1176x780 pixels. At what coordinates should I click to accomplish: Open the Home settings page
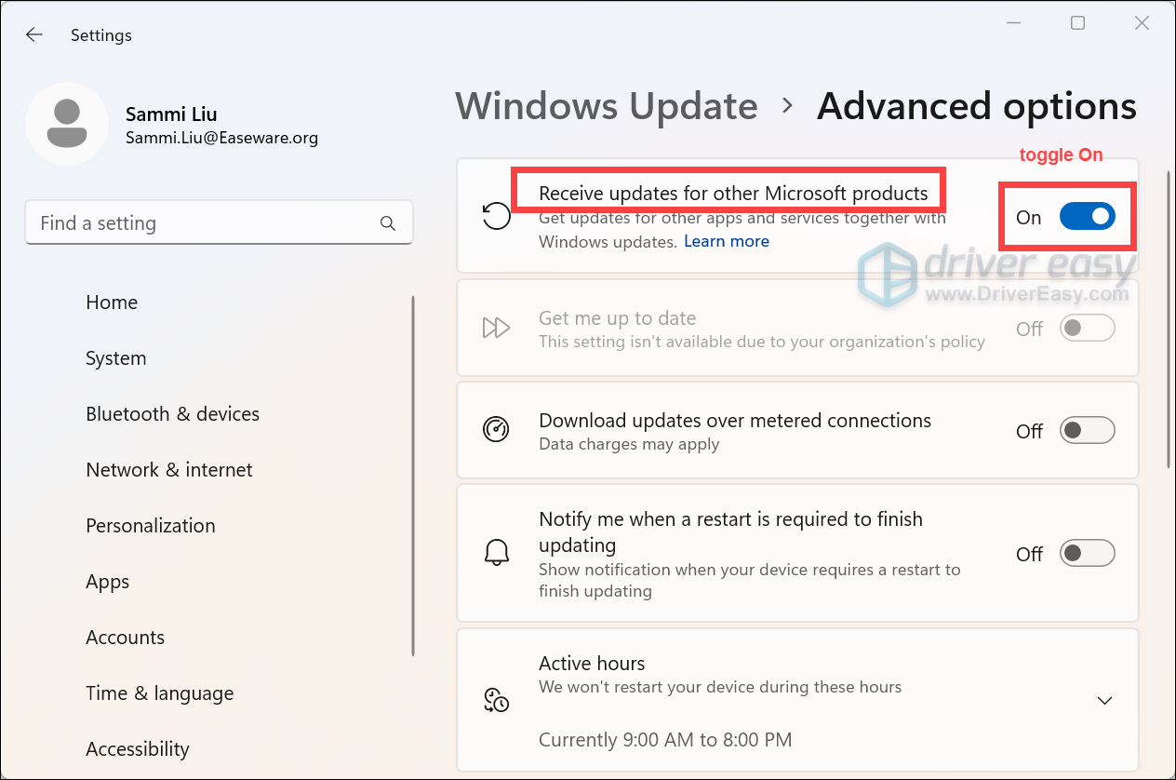click(112, 303)
